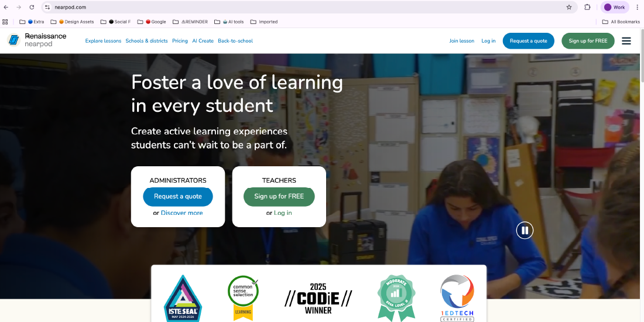Open the hamburger menu icon

626,40
